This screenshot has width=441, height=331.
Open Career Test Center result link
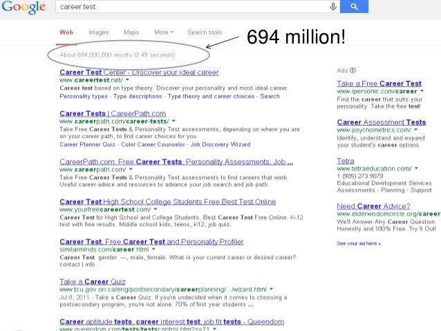pyautogui.click(x=139, y=73)
